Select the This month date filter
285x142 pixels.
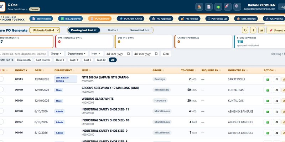coord(24,60)
